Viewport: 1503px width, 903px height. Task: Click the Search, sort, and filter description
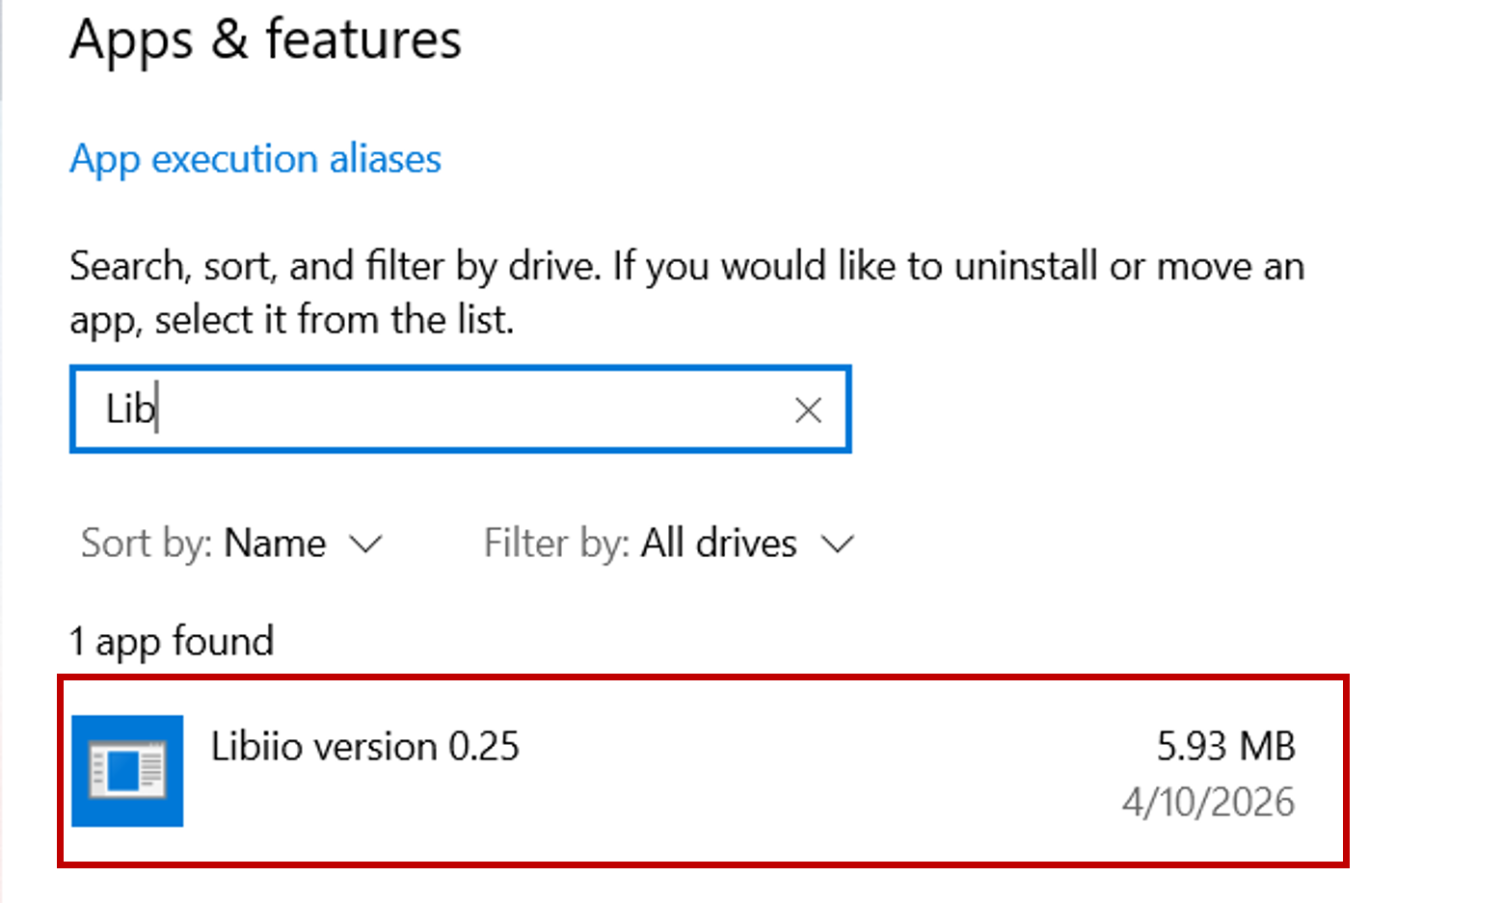click(686, 293)
